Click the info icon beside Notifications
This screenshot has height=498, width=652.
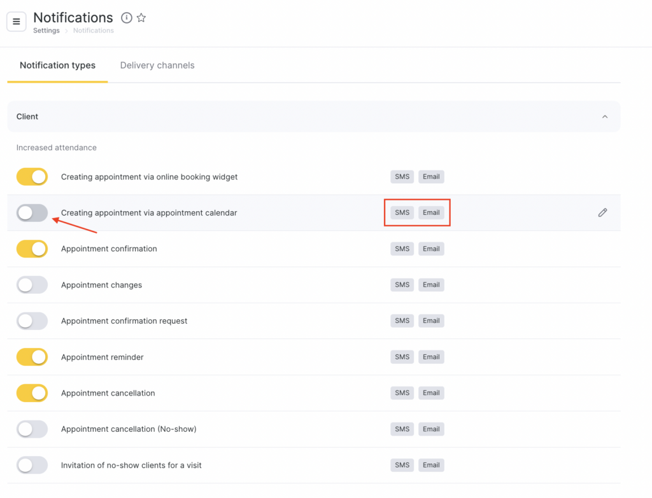[127, 18]
